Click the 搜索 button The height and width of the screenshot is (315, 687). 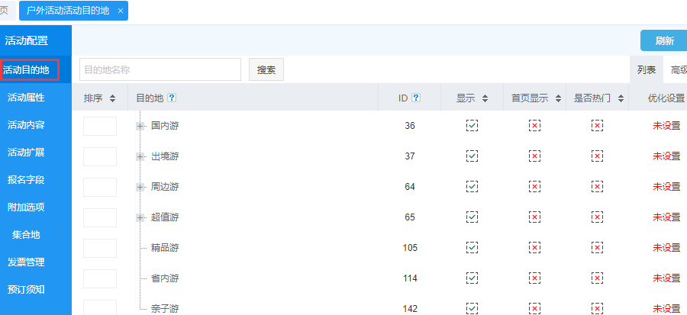[x=266, y=70]
